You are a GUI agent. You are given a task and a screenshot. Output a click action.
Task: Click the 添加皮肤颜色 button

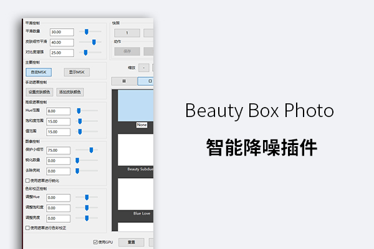click(70, 92)
